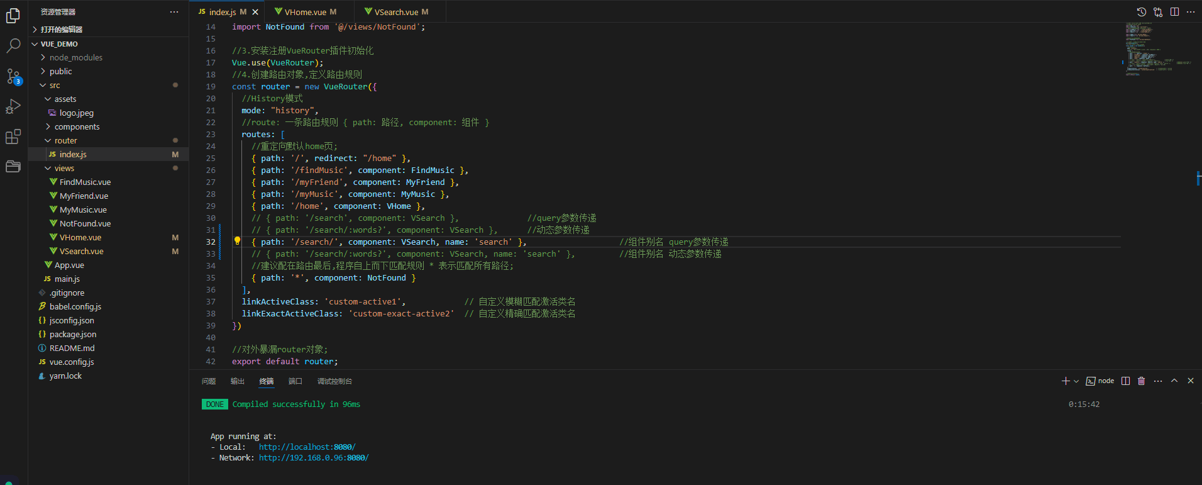Screen dimensions: 1202x485
Task: Open MyMusic.vue file
Action: tap(109, 210)
